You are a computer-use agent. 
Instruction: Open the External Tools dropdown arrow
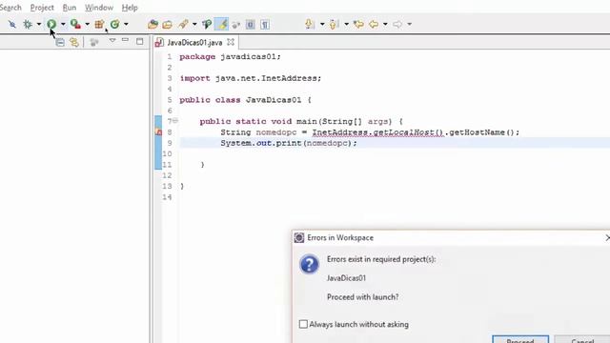pyautogui.click(x=87, y=24)
